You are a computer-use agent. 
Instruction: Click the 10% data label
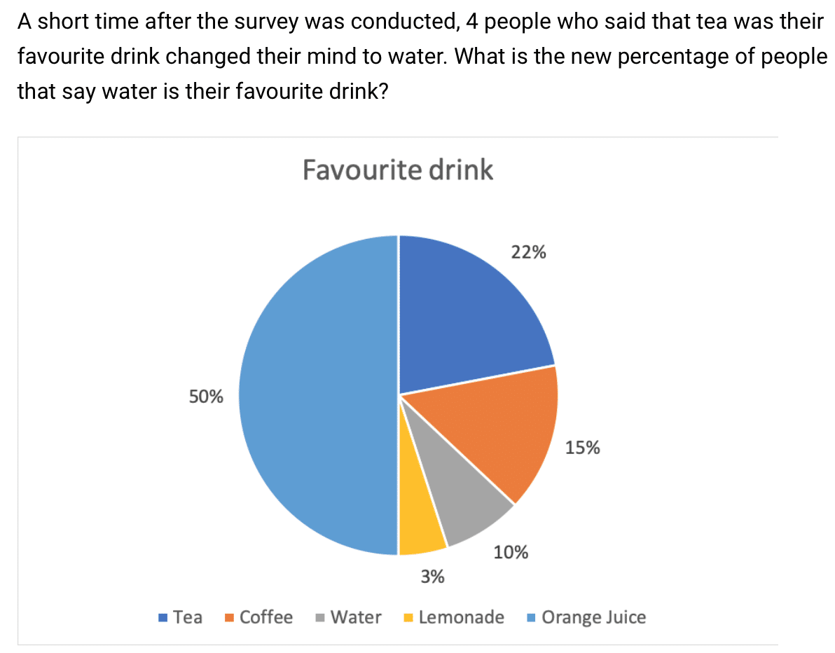click(x=511, y=553)
